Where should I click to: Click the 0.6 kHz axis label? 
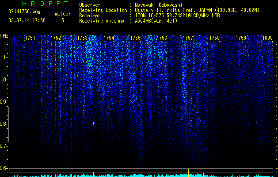point(4,168)
